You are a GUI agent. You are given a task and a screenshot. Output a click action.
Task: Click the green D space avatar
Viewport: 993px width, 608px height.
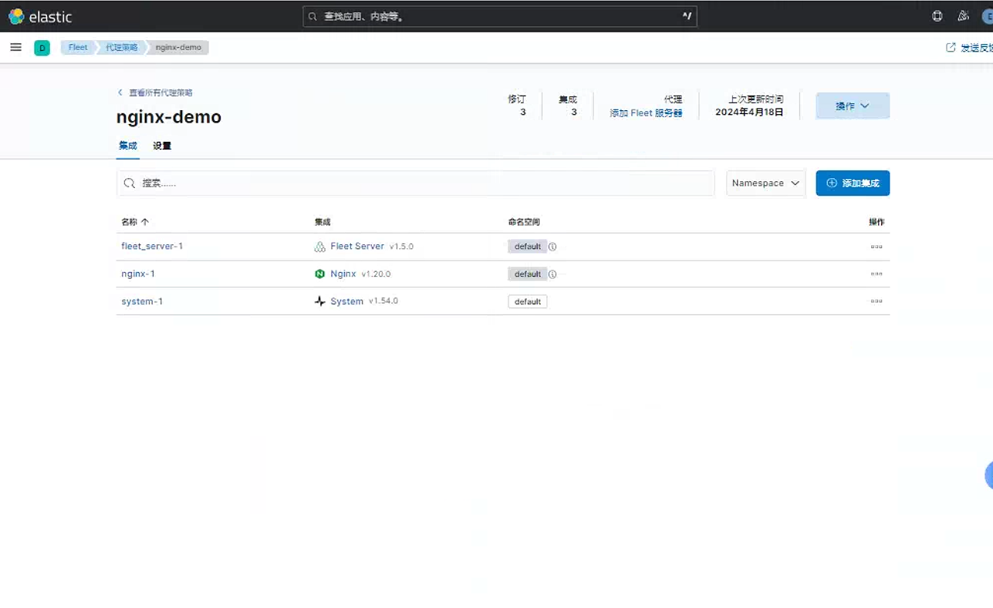click(x=42, y=48)
